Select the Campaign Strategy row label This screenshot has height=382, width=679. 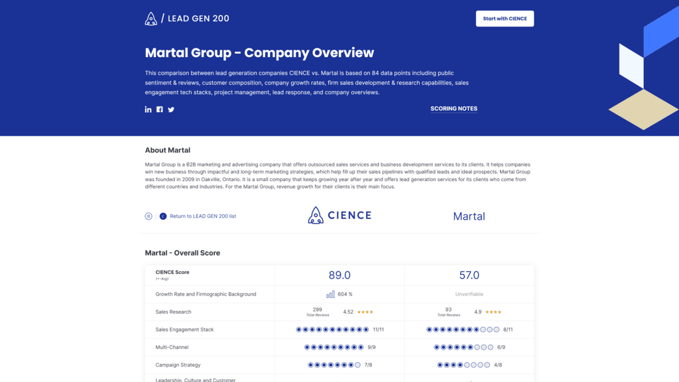tap(178, 365)
